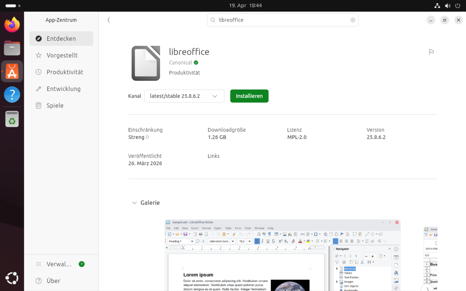This screenshot has height=291, width=466.
Task: Open the Über page
Action: [53, 281]
